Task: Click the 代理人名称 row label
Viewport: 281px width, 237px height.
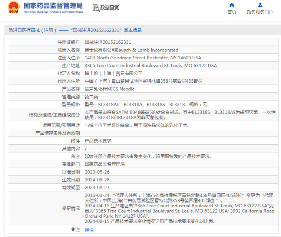Action: pos(69,73)
